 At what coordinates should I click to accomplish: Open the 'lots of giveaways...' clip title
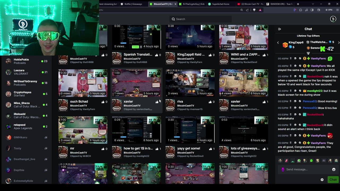click(245, 149)
